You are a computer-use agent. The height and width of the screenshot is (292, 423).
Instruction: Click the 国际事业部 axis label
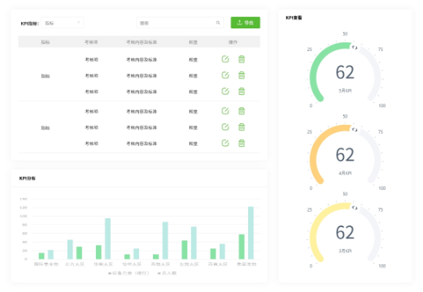click(46, 264)
